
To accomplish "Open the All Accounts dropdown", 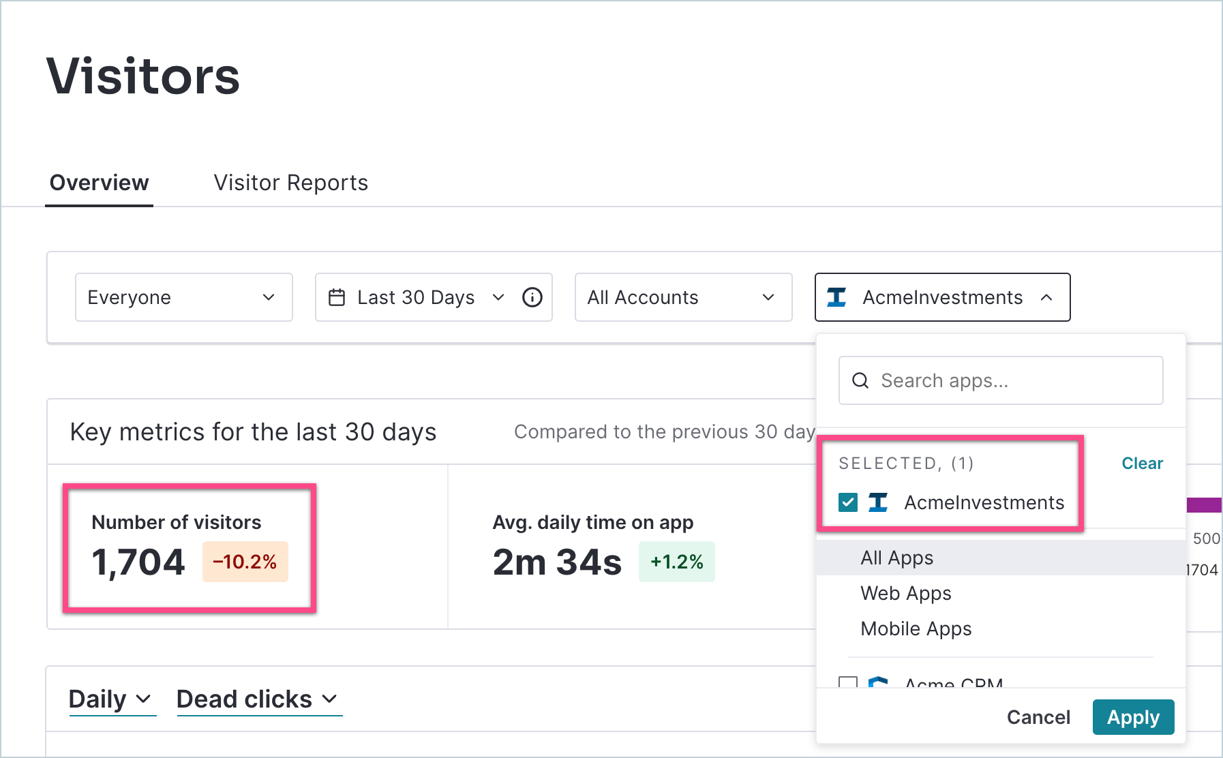I will click(683, 297).
